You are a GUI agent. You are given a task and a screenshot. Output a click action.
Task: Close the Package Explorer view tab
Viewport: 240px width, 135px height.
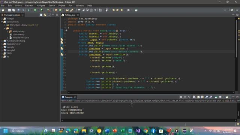(x=22, y=15)
